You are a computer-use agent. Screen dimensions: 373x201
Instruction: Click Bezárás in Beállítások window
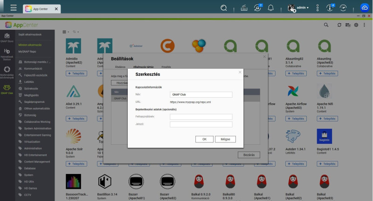pyautogui.click(x=249, y=155)
